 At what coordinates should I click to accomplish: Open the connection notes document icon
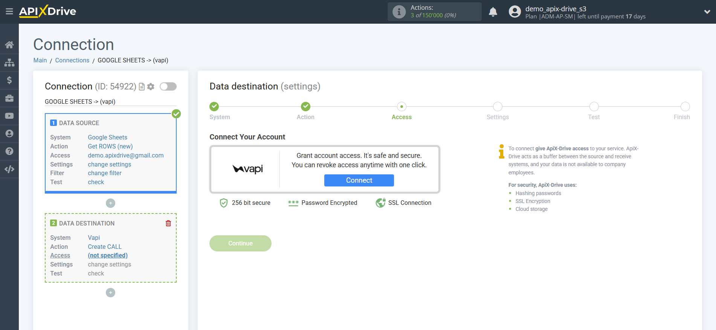142,87
